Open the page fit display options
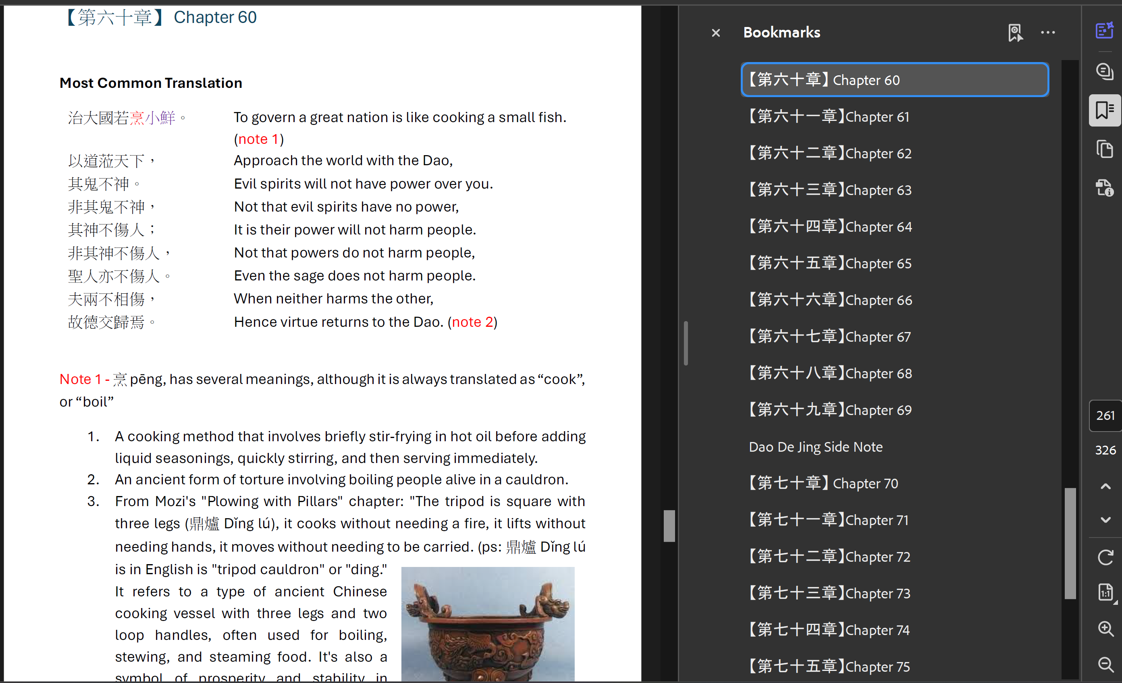The image size is (1122, 683). tap(1105, 593)
